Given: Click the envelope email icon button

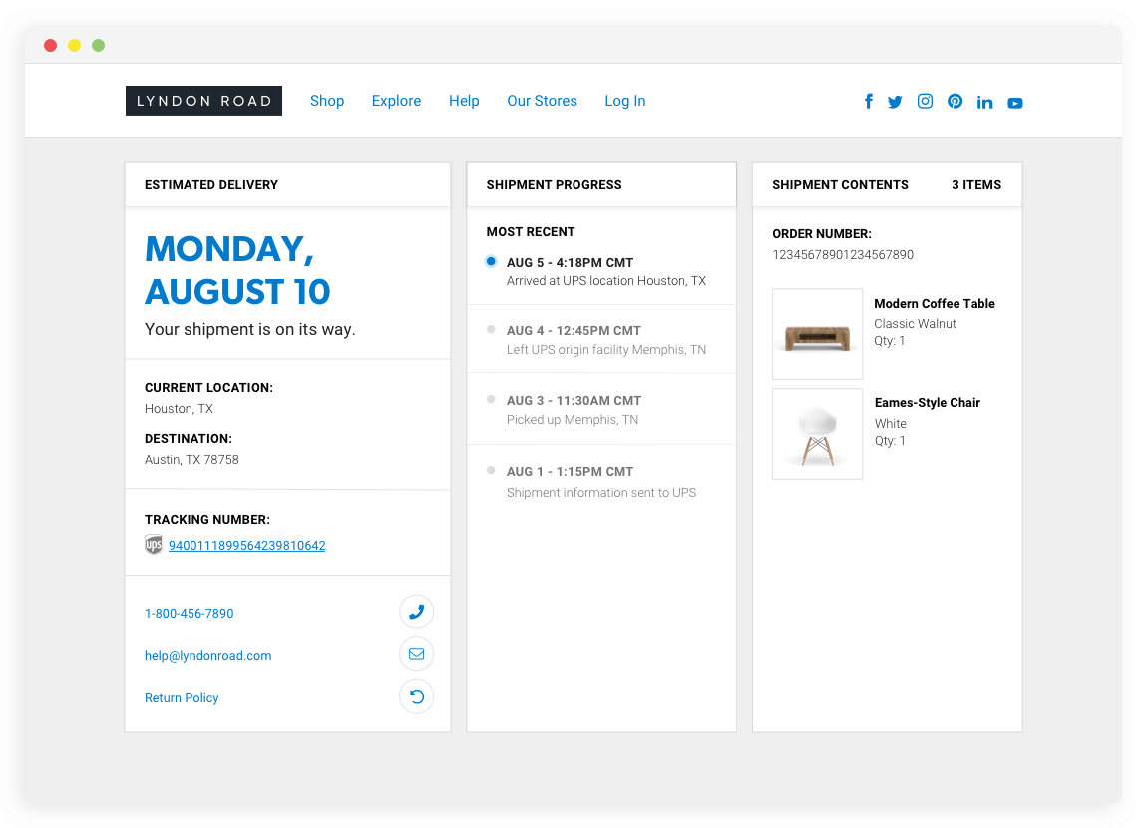Looking at the screenshot, I should click(x=416, y=654).
